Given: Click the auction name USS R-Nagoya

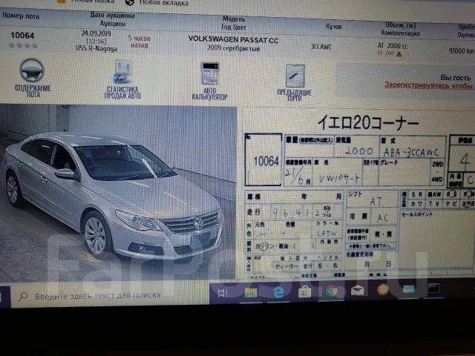Looking at the screenshot, I should [96, 48].
